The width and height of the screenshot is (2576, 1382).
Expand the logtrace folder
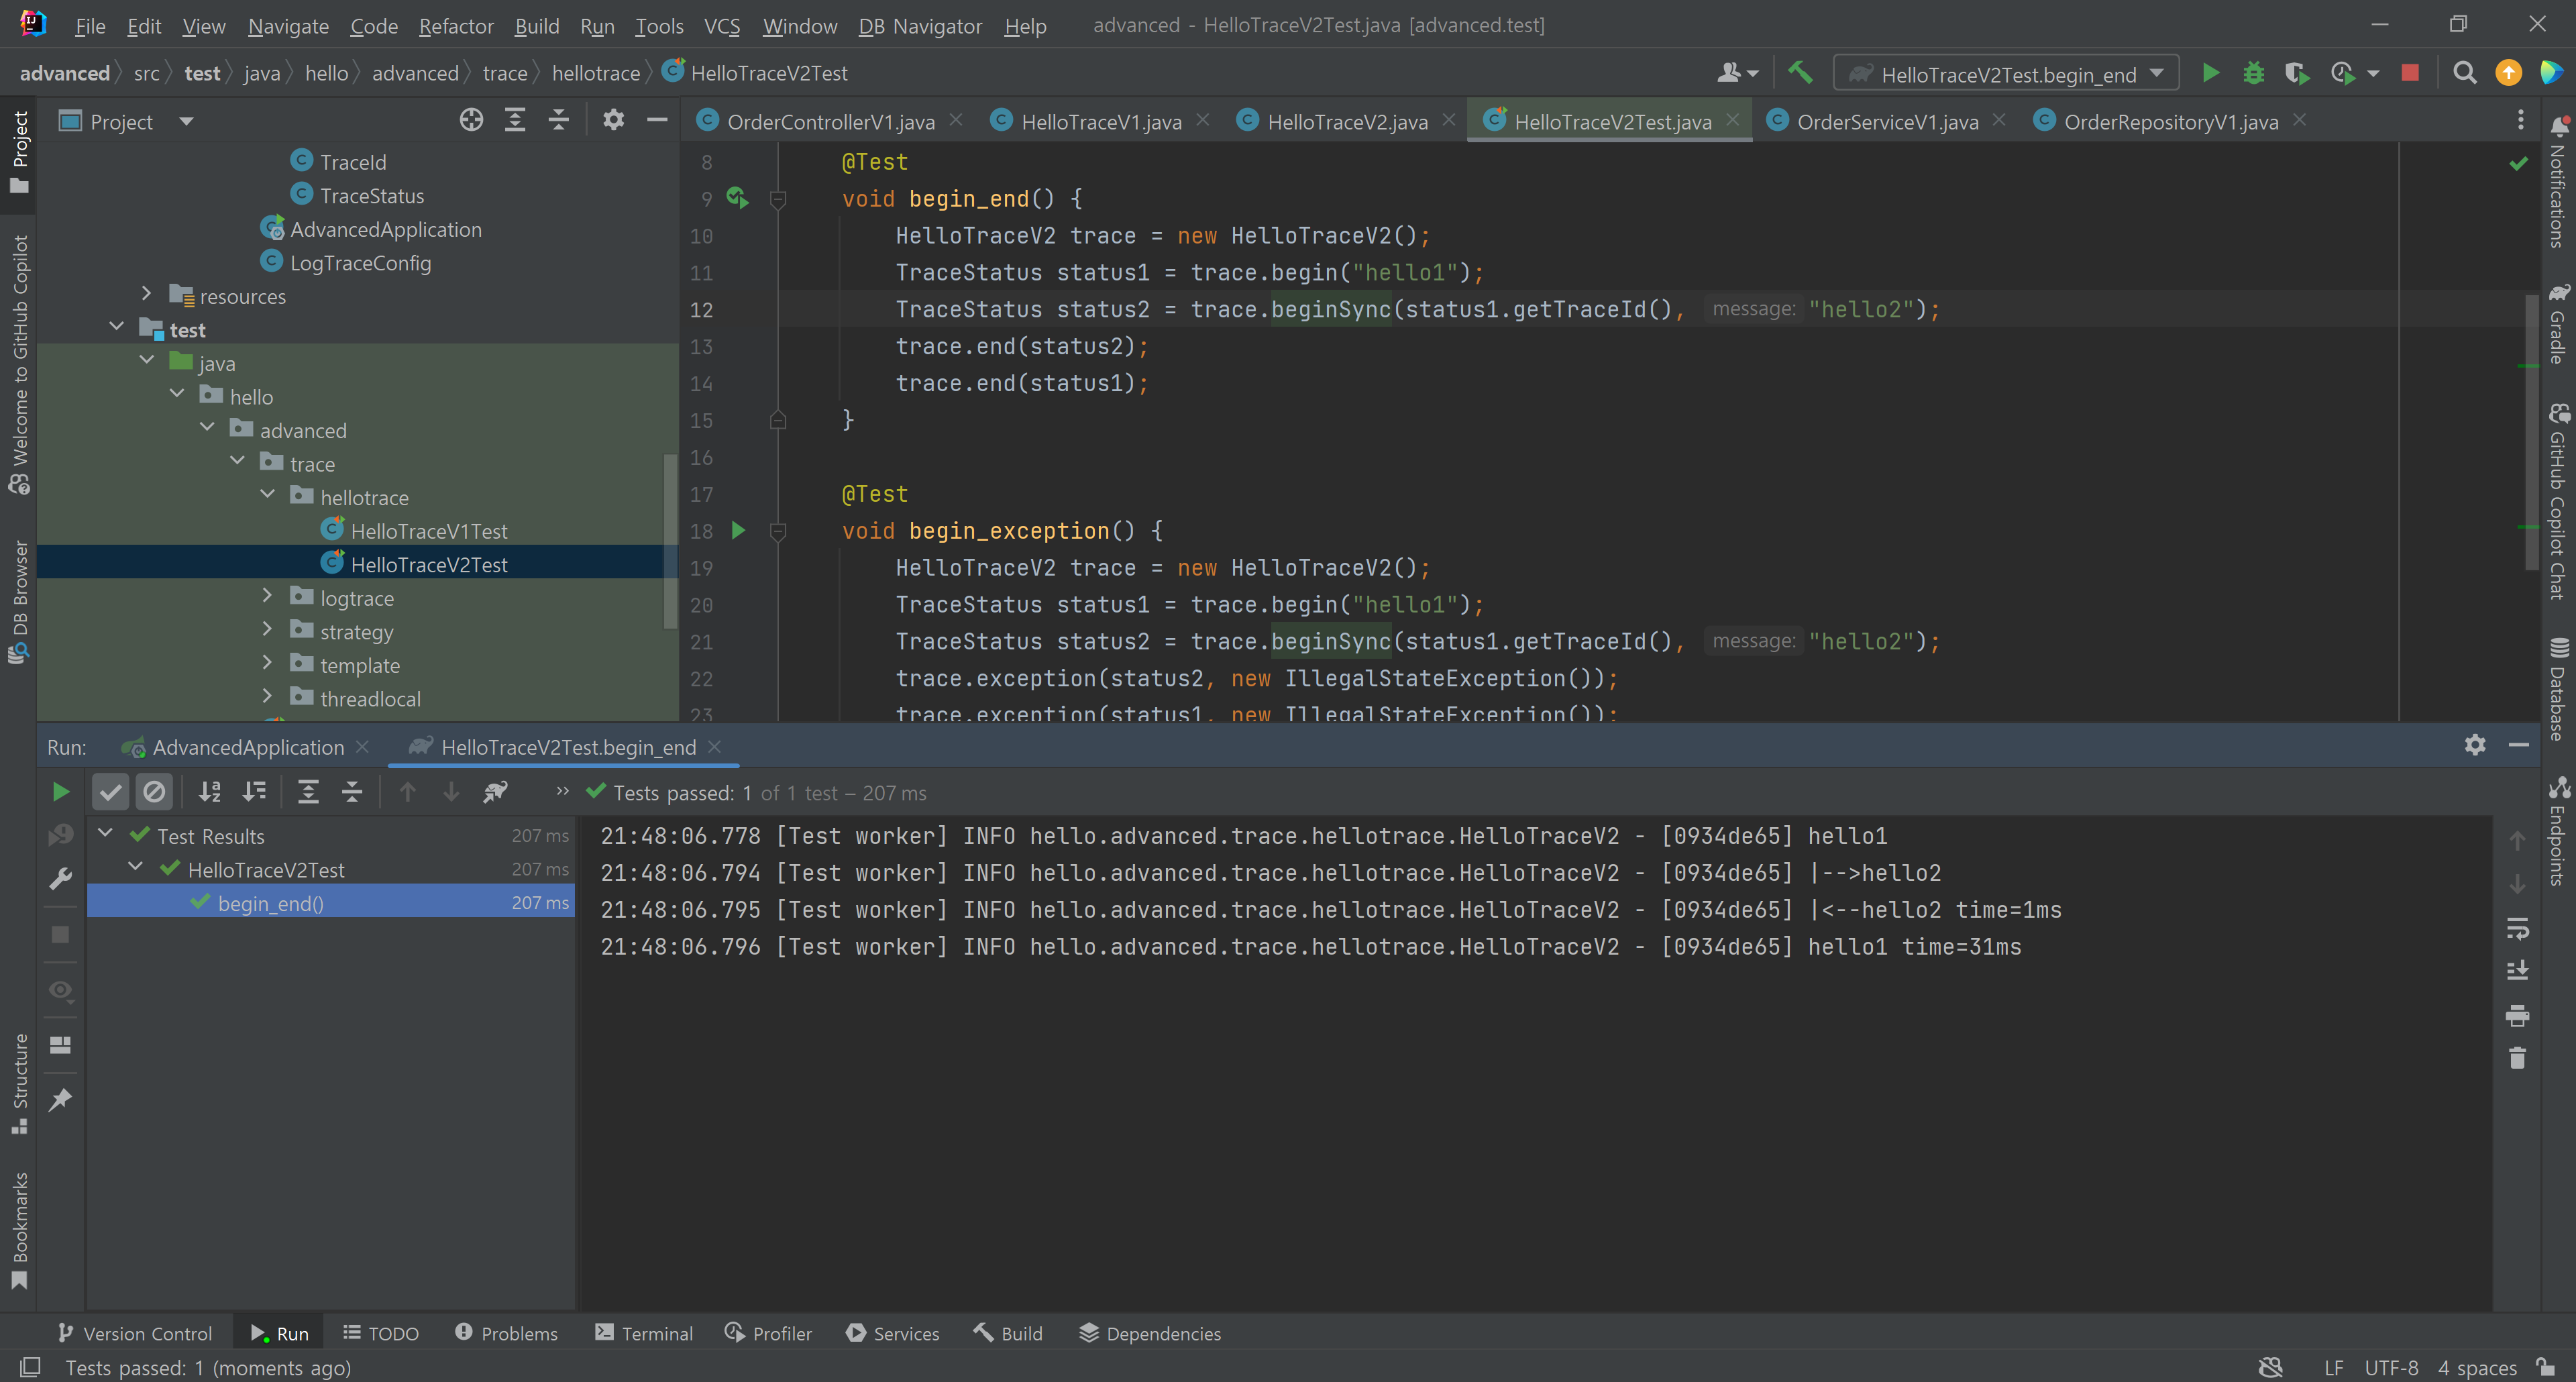pos(267,597)
